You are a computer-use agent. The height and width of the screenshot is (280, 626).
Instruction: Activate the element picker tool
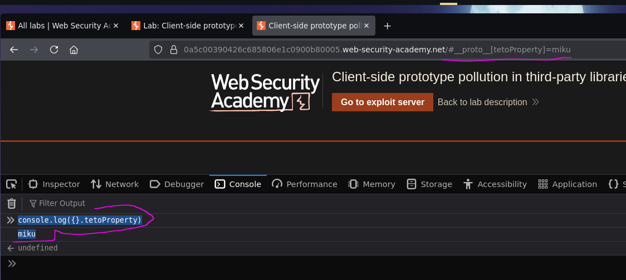click(x=12, y=184)
